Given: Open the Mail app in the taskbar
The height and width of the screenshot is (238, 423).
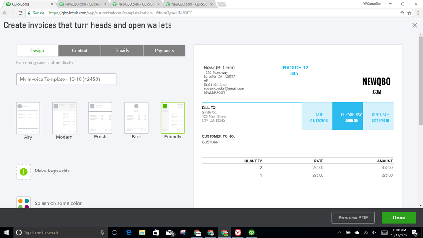Looking at the screenshot, I should click(x=170, y=232).
